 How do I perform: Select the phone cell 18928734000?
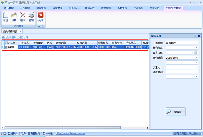[133, 47]
